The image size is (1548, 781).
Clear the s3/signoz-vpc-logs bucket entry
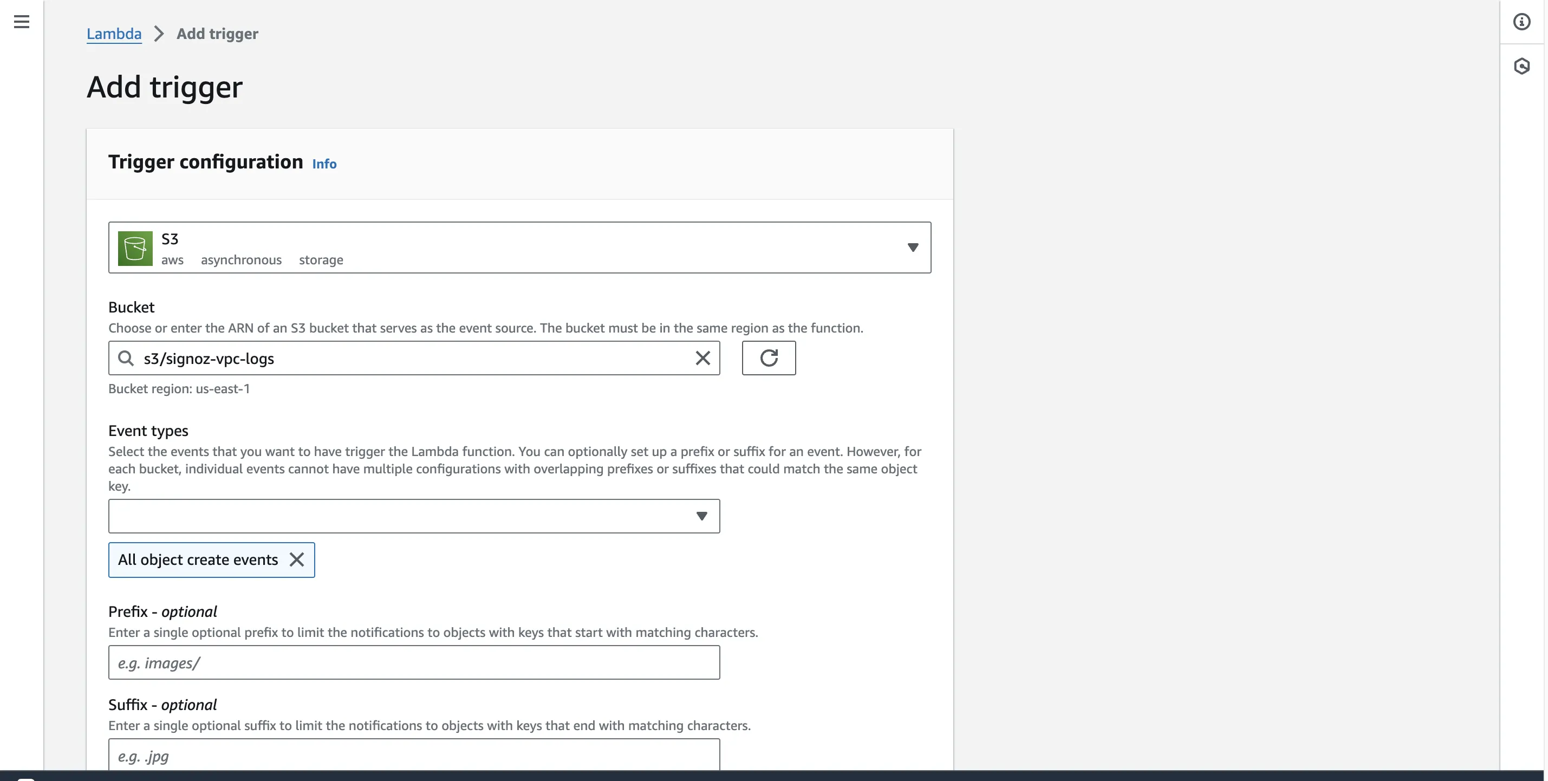703,358
